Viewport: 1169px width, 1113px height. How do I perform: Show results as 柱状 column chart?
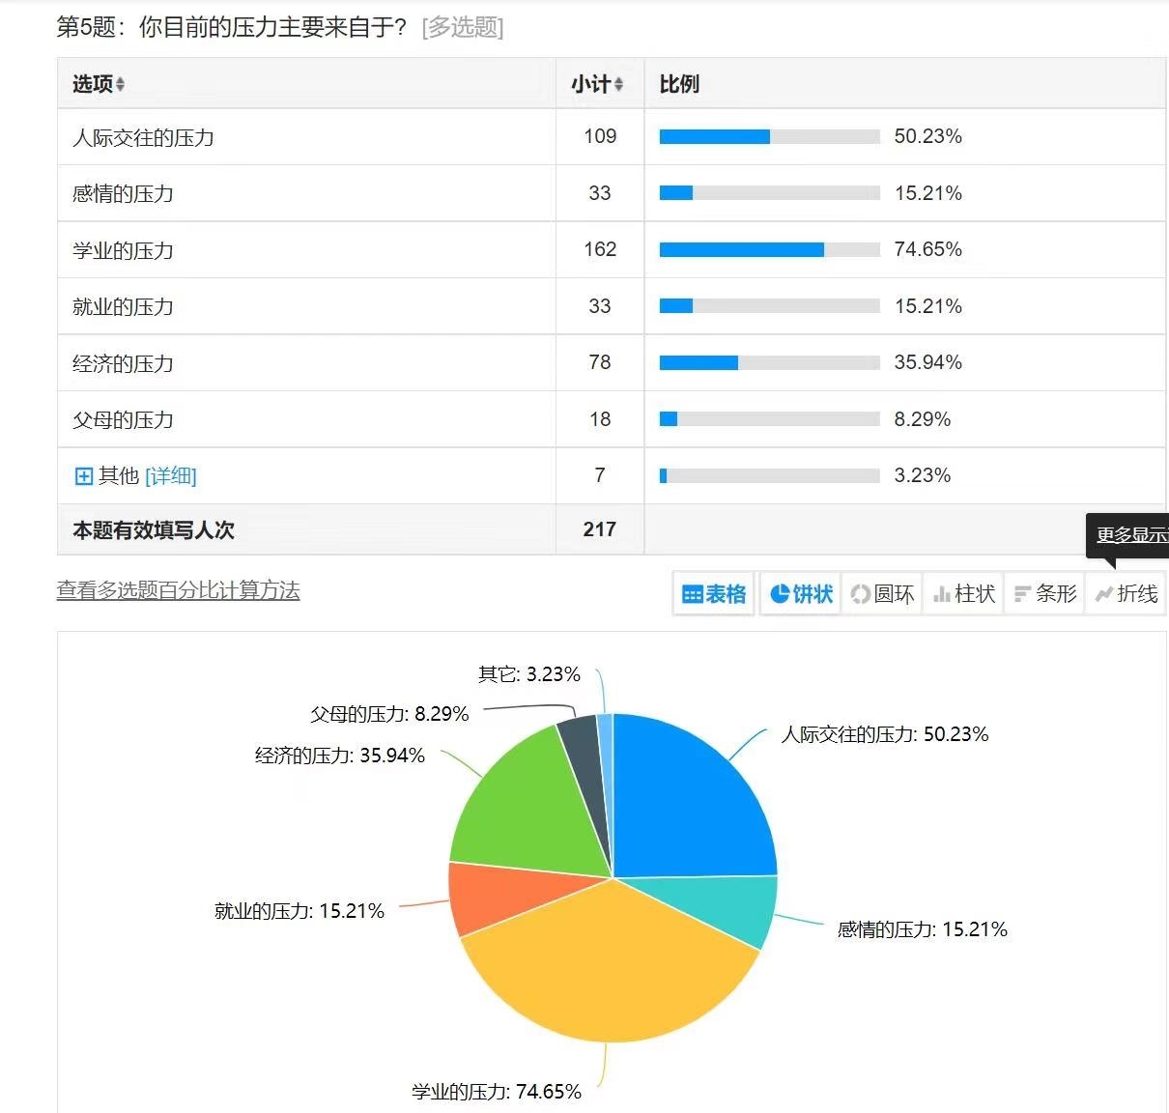[x=964, y=593]
